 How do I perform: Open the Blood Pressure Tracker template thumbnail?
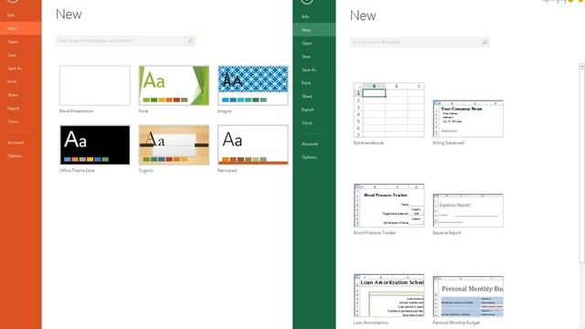point(388,205)
